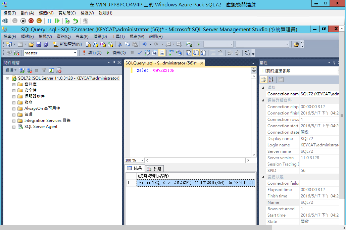Click the Decrease Indent icon
The width and height of the screenshot is (346, 230).
230,53
